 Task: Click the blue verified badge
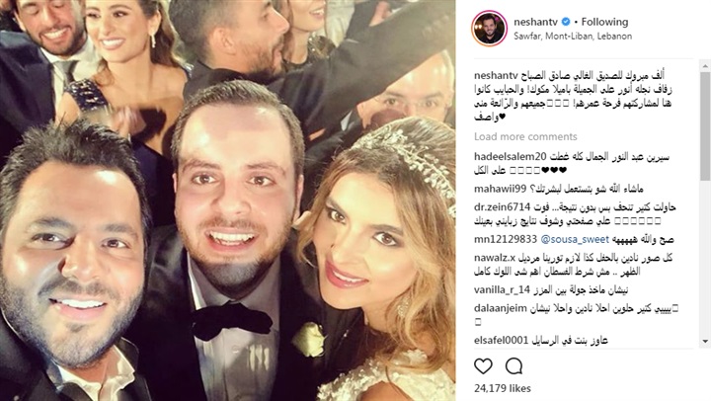coord(566,22)
